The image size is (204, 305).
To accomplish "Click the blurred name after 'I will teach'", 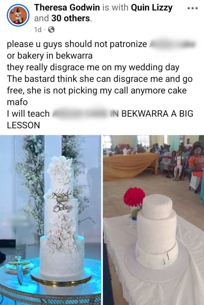I will (81, 113).
